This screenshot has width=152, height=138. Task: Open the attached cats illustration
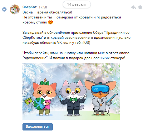point(71,91)
